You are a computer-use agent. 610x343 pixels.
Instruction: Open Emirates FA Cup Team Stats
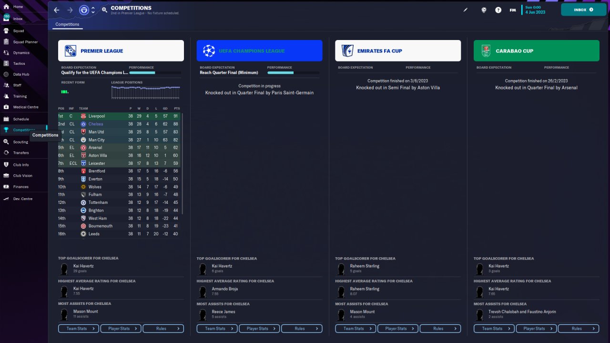[356, 328]
